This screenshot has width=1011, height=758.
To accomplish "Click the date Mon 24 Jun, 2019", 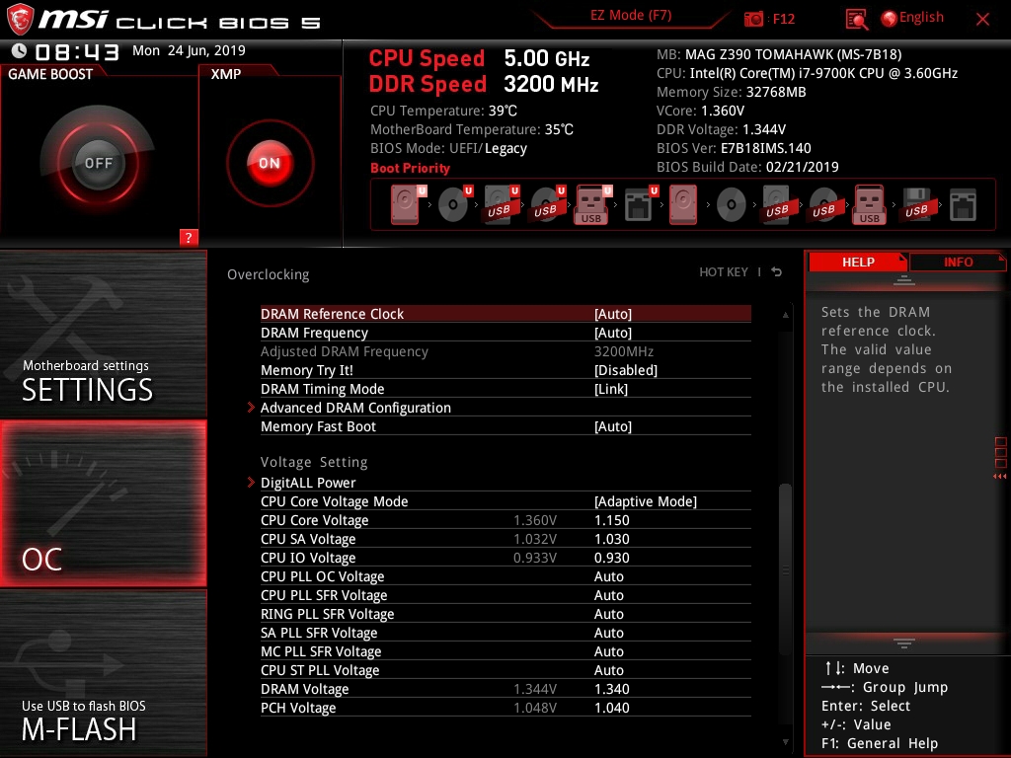I will [189, 50].
